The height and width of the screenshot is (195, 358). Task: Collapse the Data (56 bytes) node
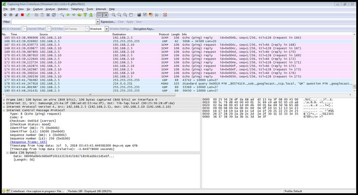click(x=7, y=153)
